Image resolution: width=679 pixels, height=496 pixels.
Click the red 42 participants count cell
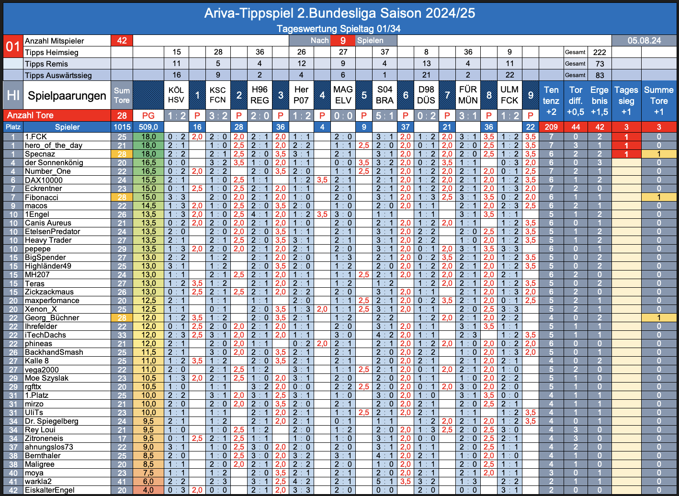(122, 41)
